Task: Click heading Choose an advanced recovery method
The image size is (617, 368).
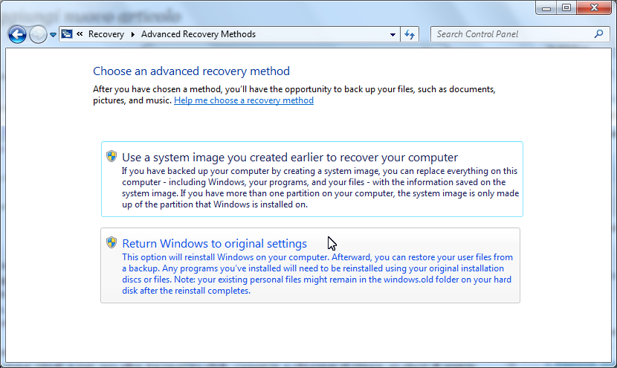Action: [x=191, y=71]
